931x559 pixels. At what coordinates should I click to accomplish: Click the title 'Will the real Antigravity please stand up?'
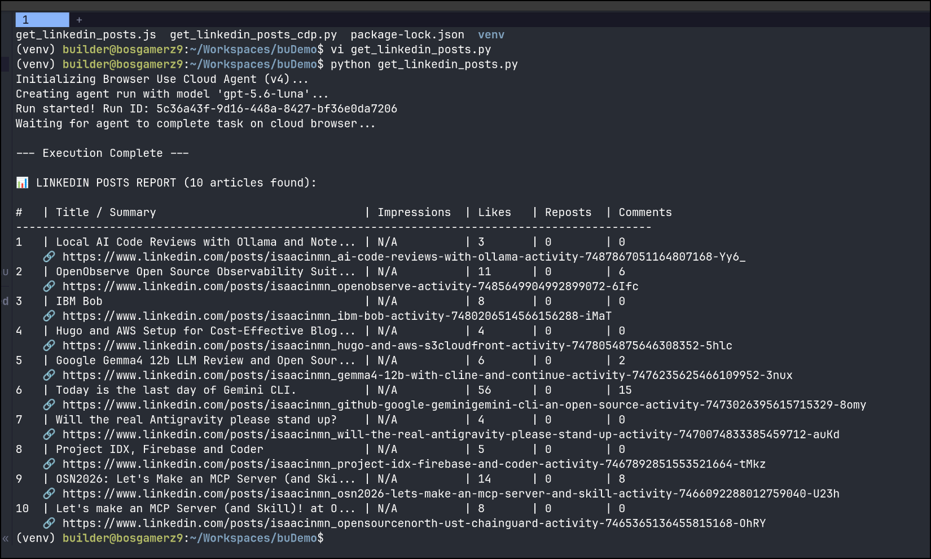(196, 420)
